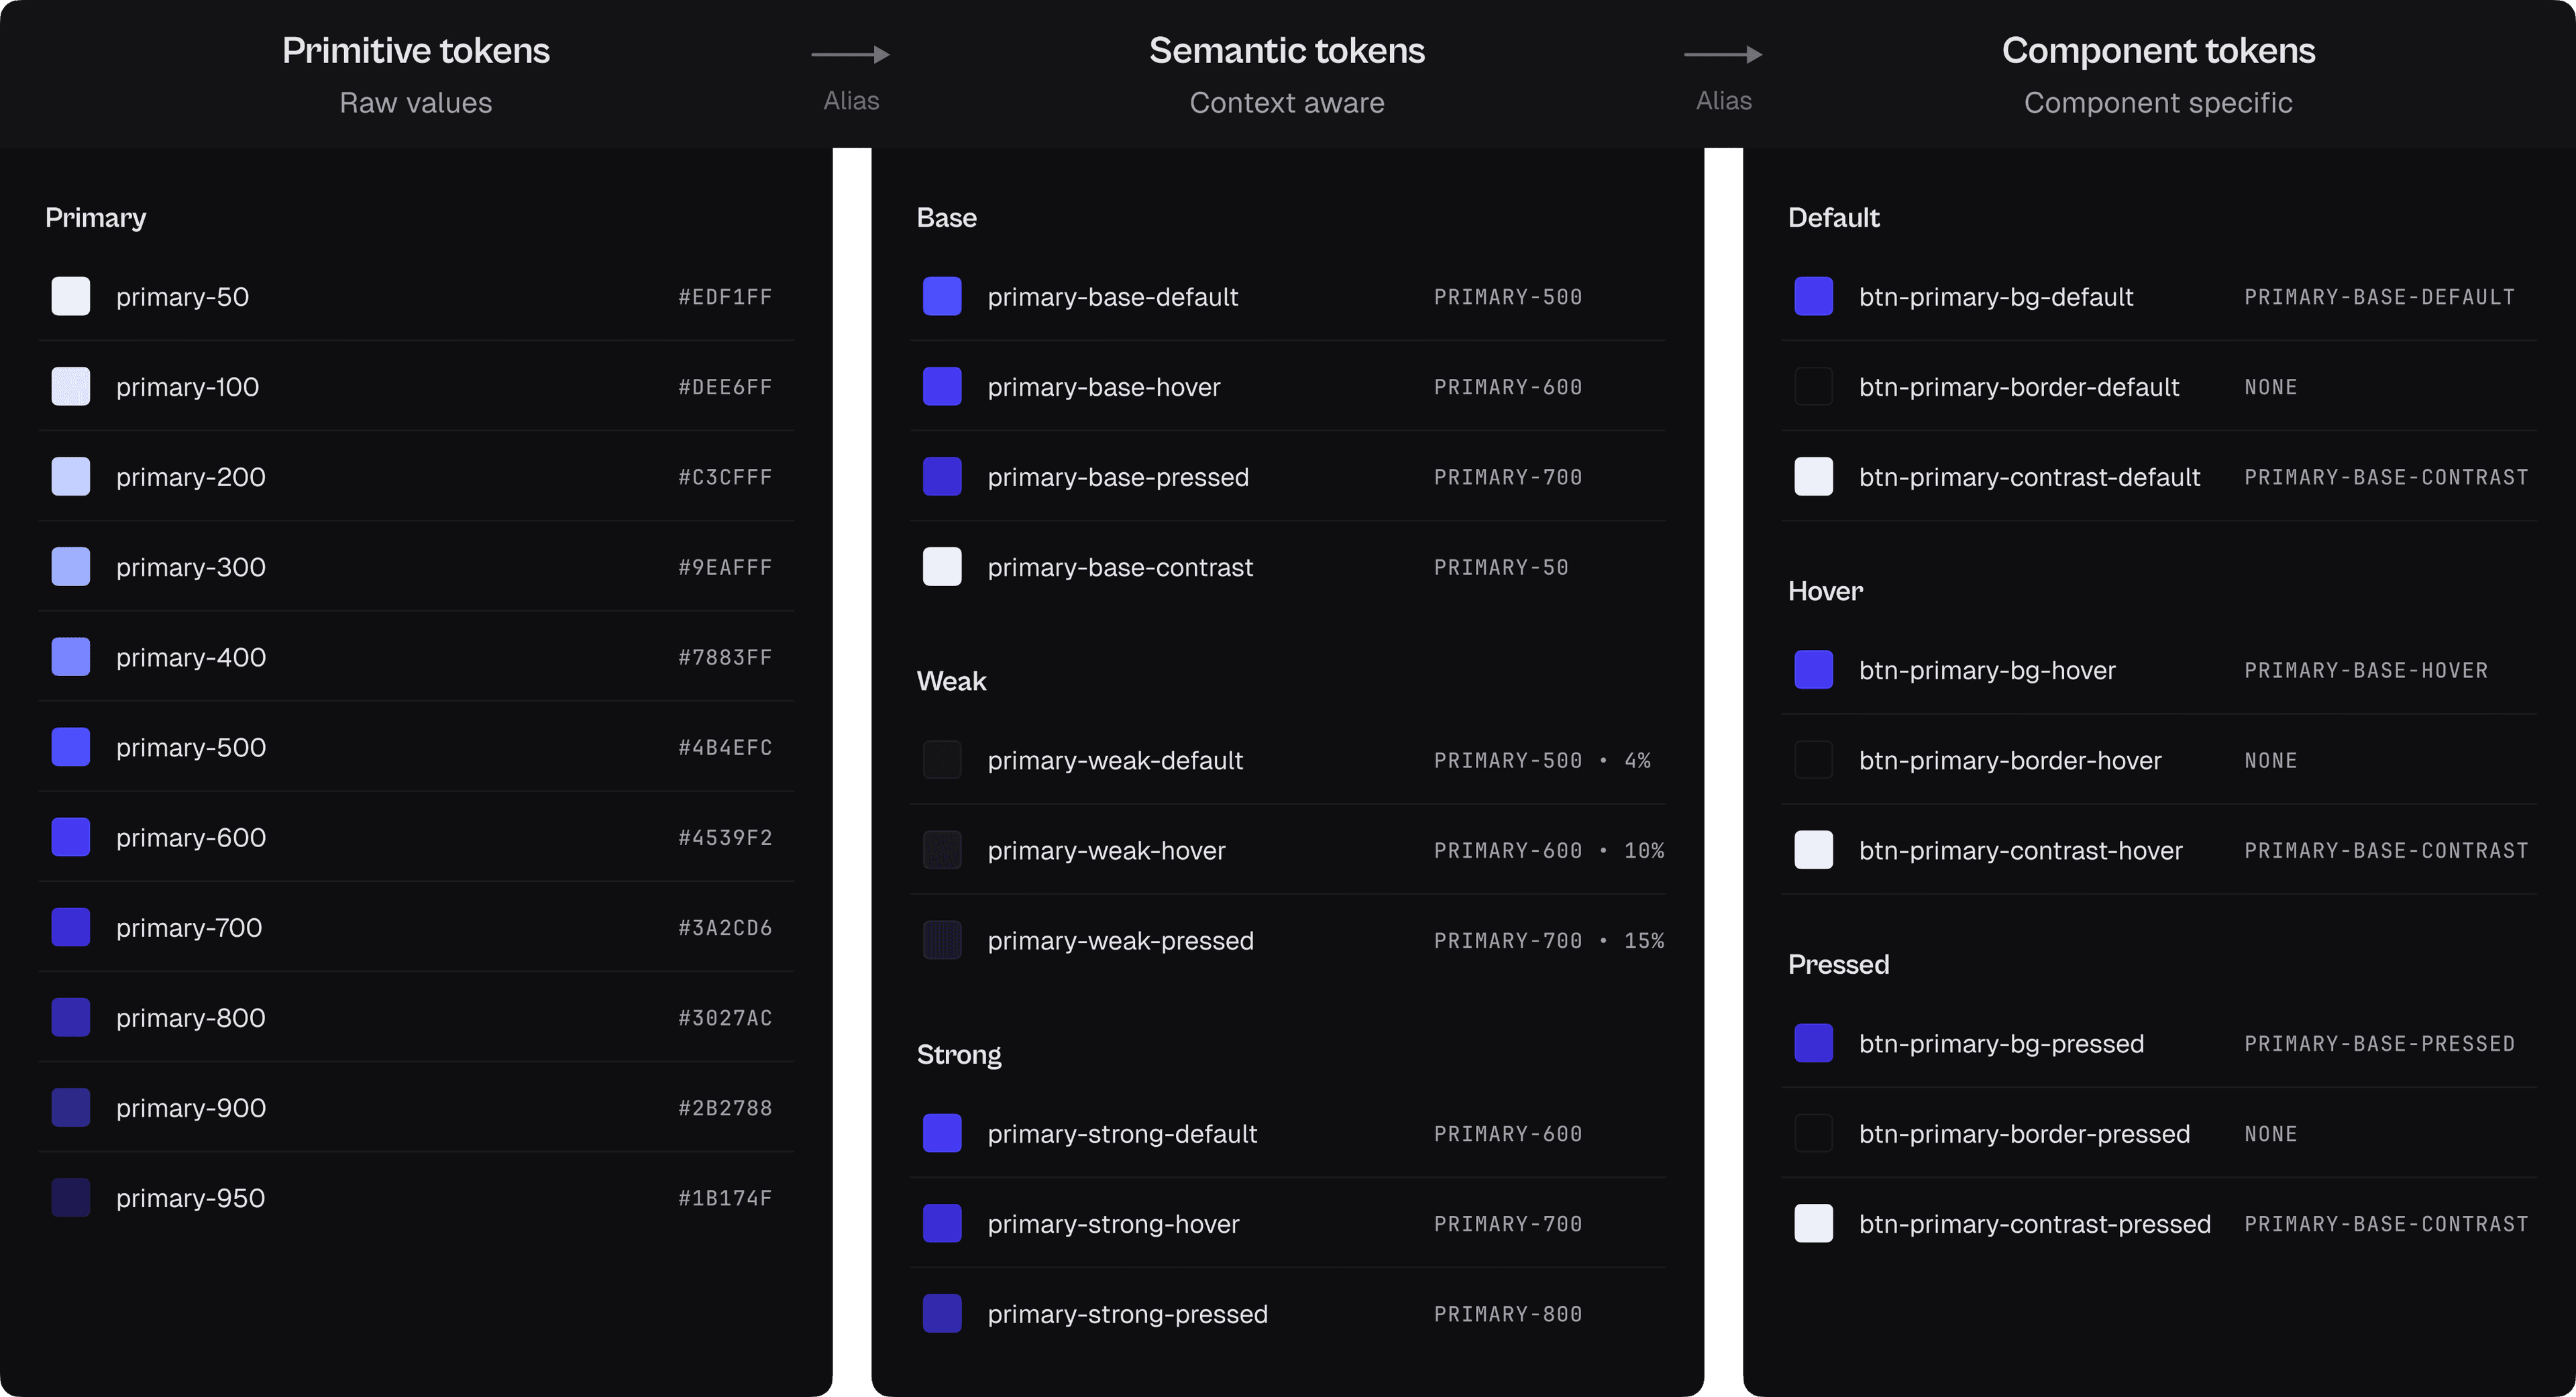Select the primary-950 swatch
The image size is (2576, 1397).
click(71, 1198)
